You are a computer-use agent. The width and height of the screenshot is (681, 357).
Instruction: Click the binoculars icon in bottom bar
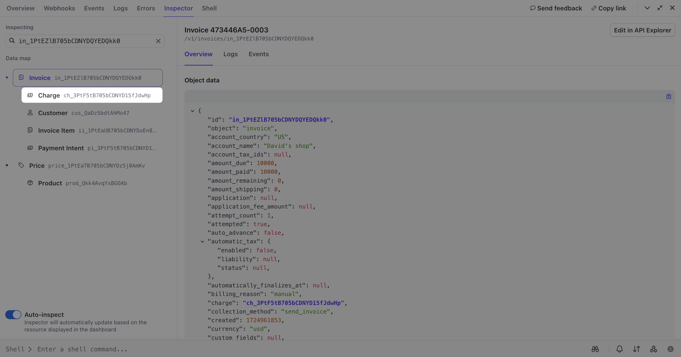tap(595, 349)
